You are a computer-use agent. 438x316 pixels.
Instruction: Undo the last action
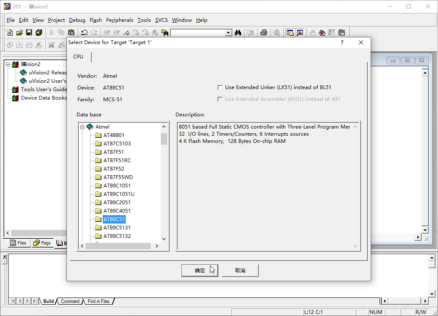pos(84,33)
